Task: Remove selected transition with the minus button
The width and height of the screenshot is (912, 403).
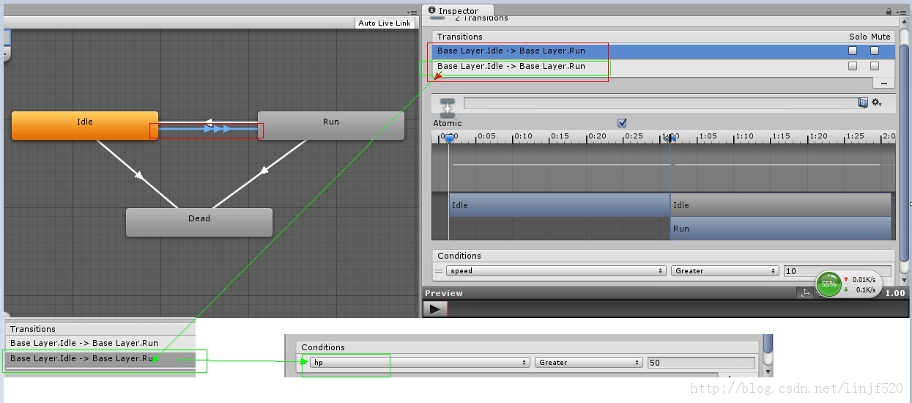Action: 884,84
